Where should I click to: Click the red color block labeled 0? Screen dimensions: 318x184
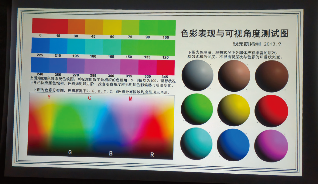point(41,25)
